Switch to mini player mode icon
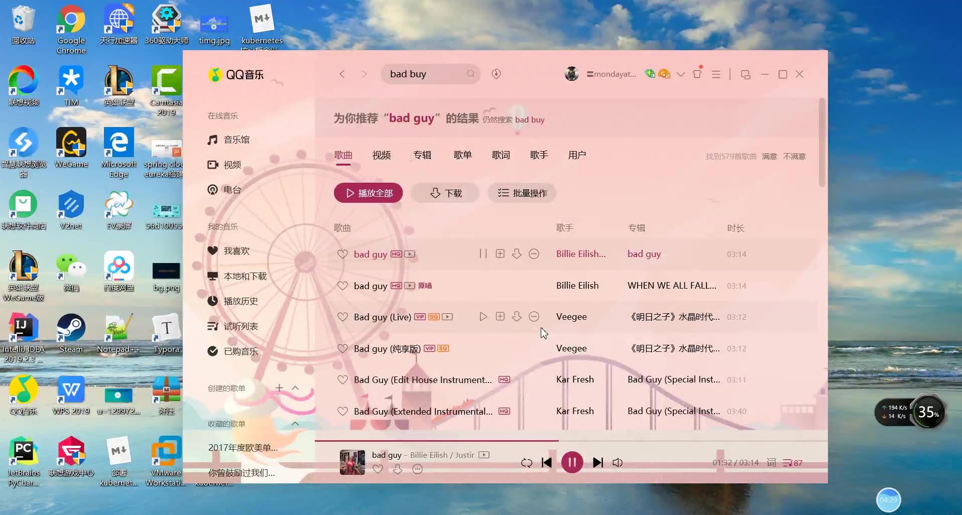Screen dimensions: 962x515 click(746, 74)
